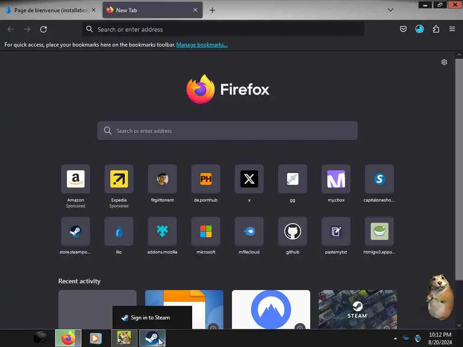Close the New Tab tab
Screen dimensions: 463x347
[195, 10]
